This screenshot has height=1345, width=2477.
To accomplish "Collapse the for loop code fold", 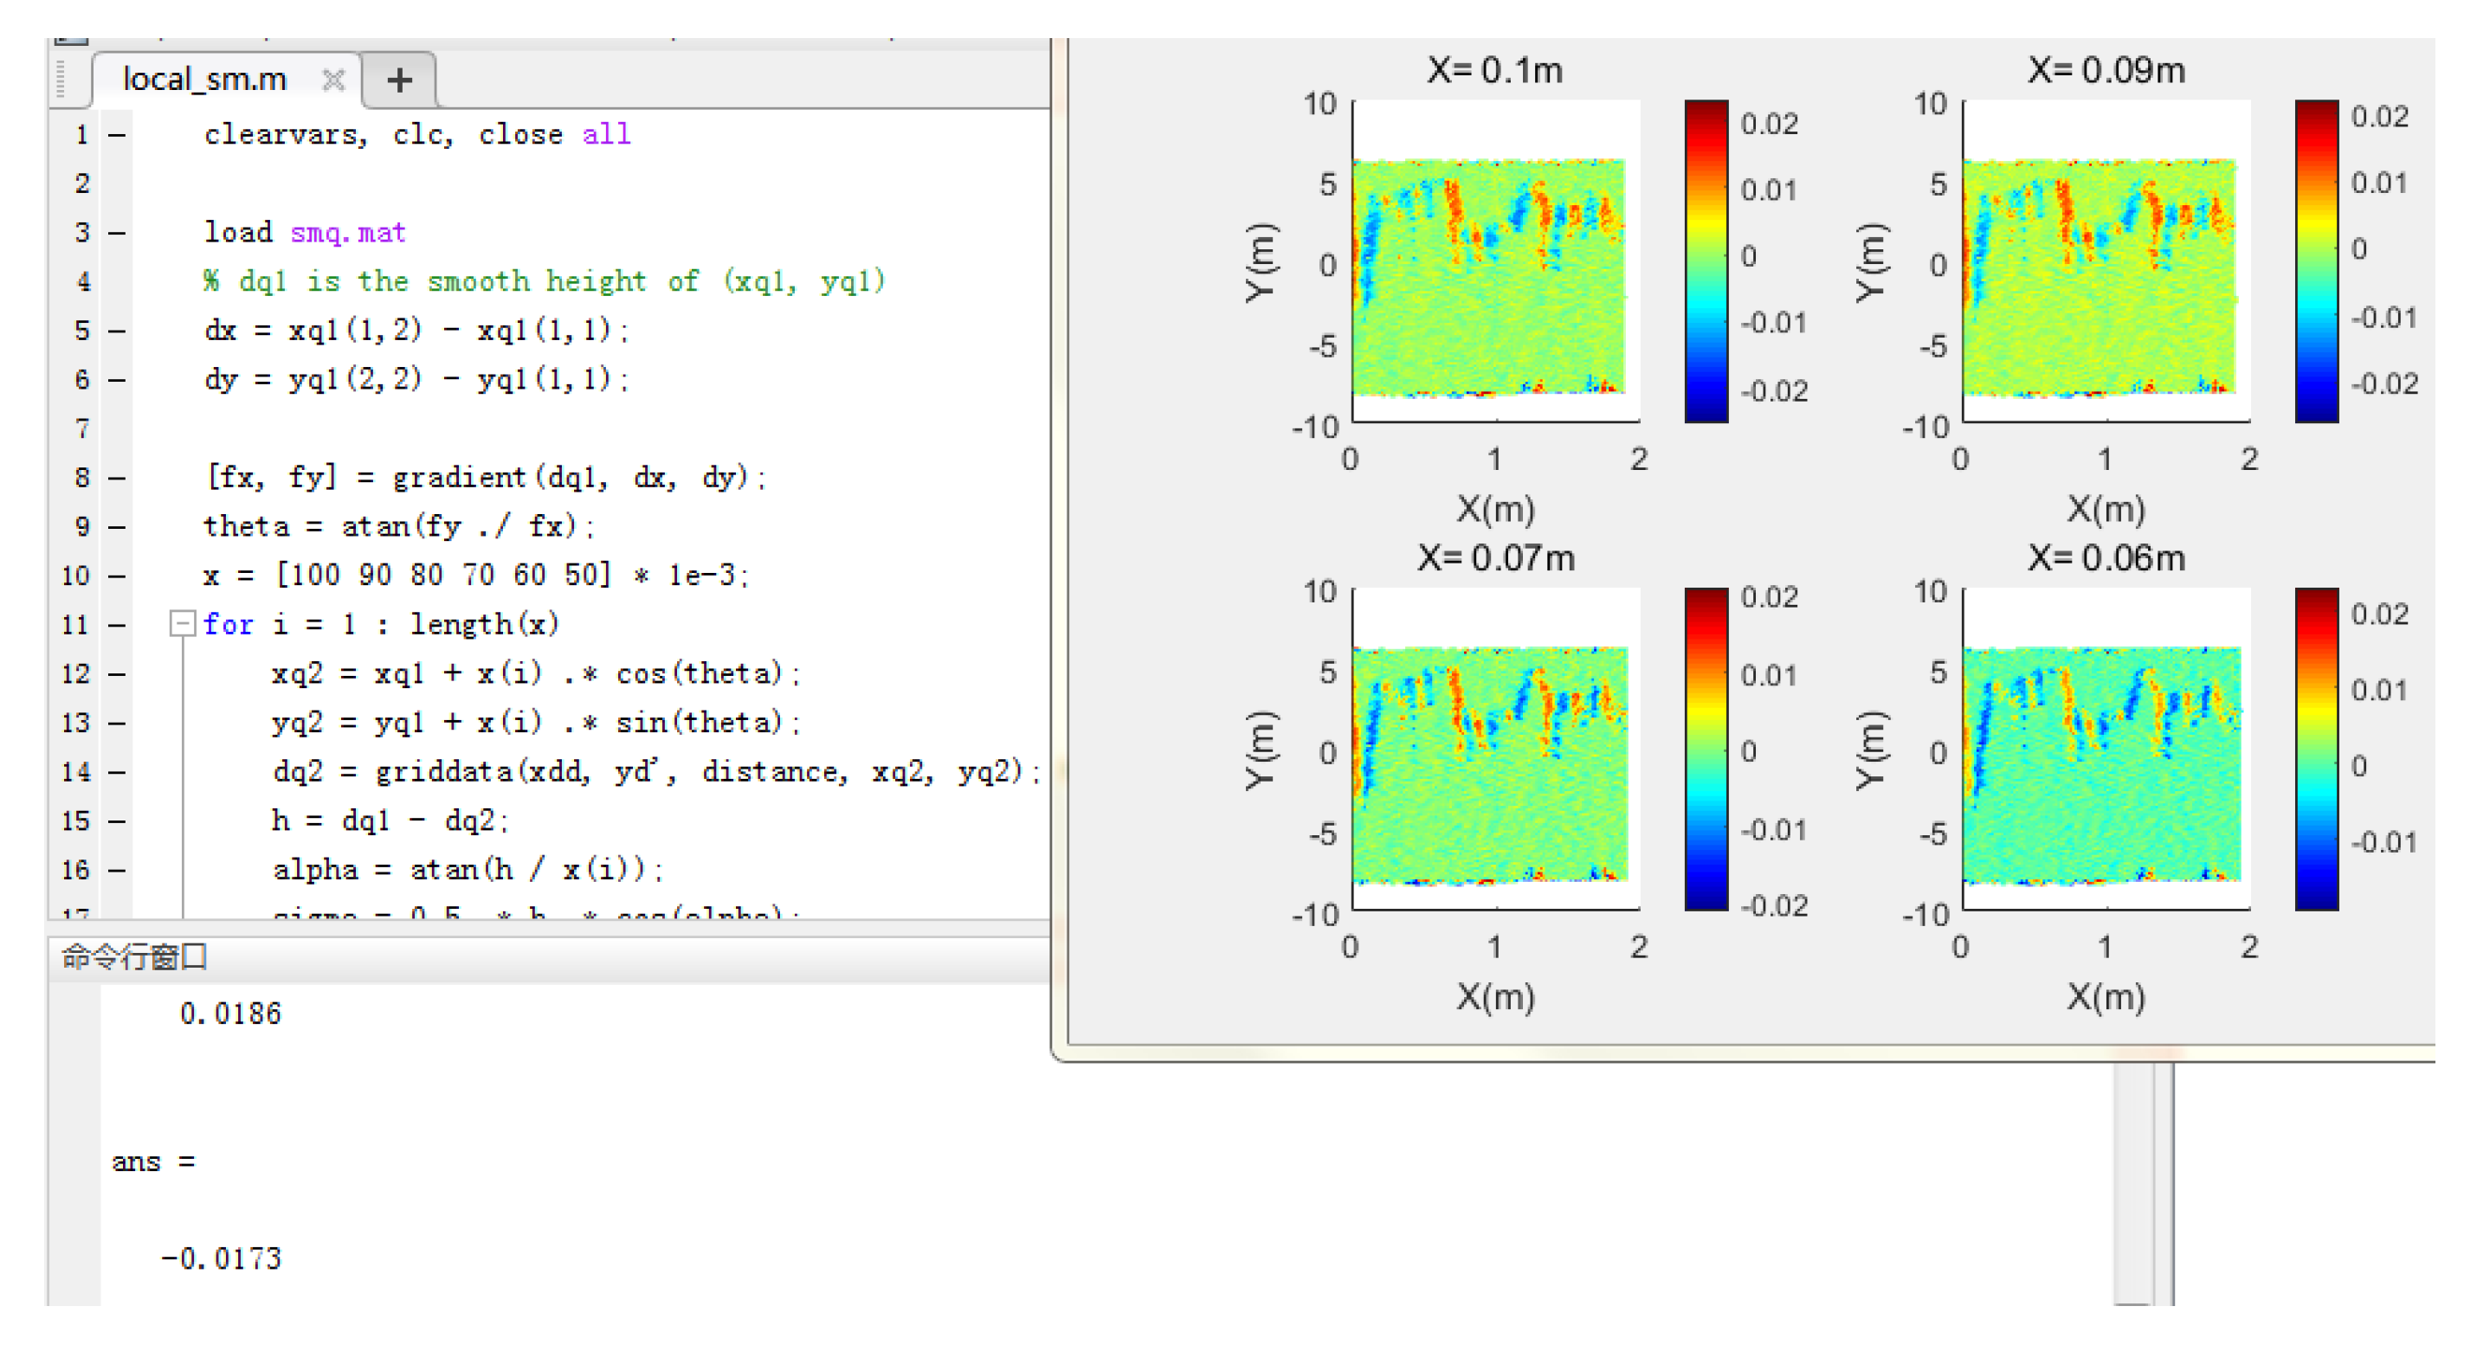I will pos(182,624).
